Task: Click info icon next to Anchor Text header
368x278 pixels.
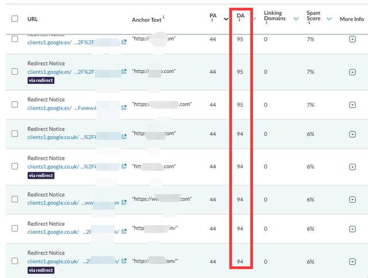Action: (x=163, y=17)
